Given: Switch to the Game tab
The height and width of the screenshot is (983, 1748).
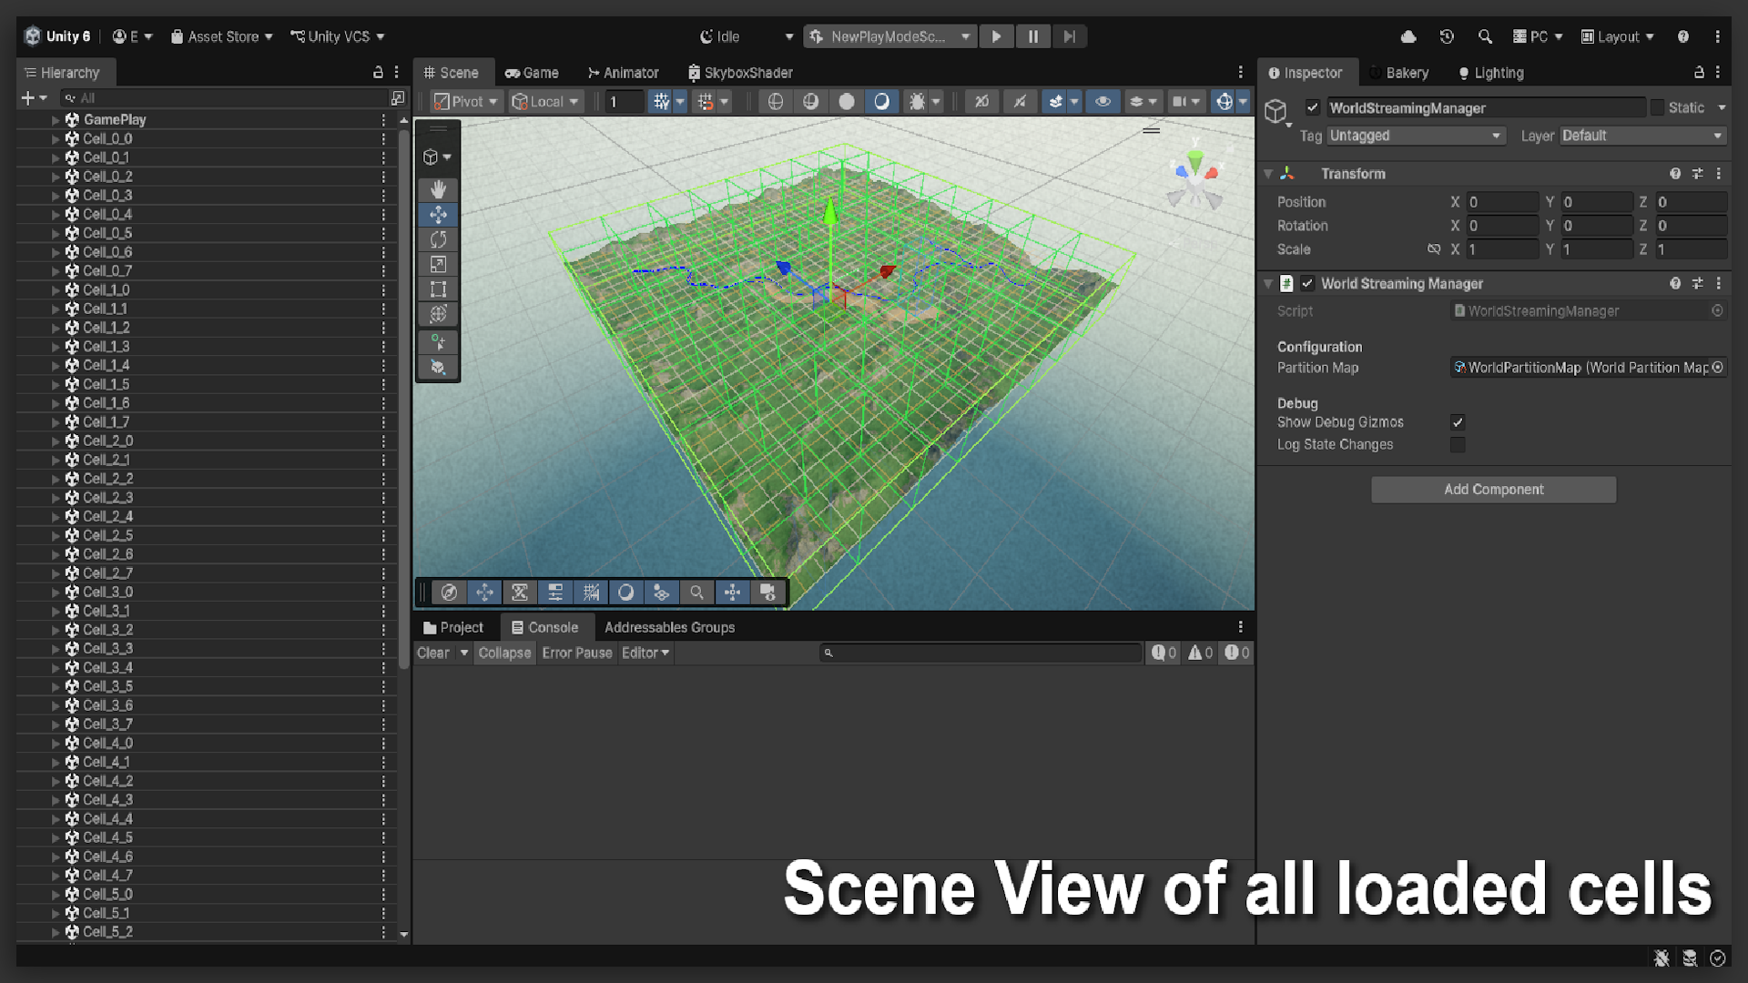Looking at the screenshot, I should tap(532, 73).
